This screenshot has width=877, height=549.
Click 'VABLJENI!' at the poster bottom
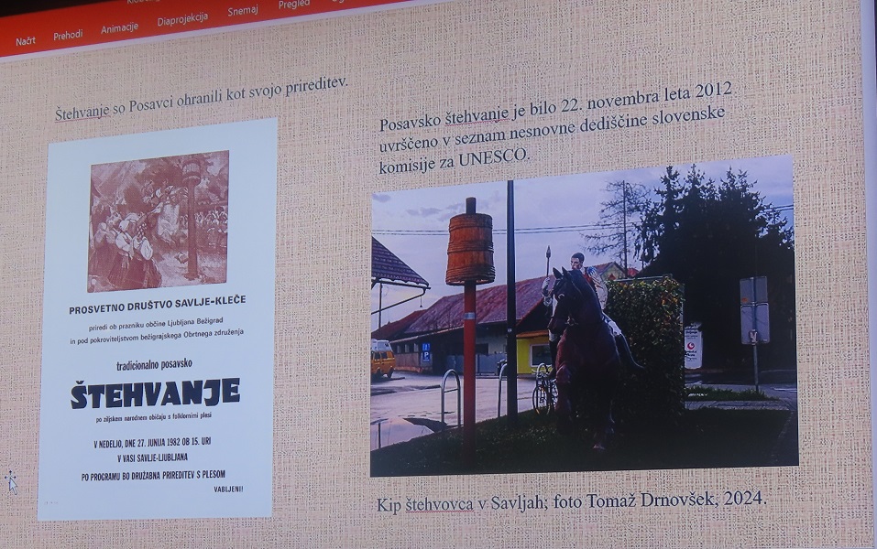click(x=228, y=490)
